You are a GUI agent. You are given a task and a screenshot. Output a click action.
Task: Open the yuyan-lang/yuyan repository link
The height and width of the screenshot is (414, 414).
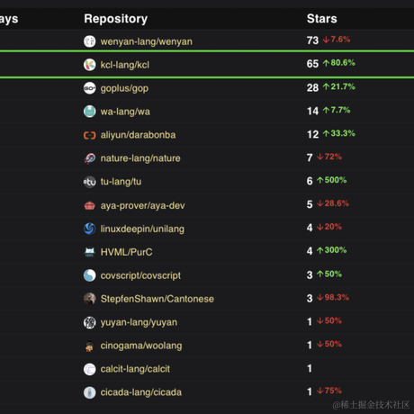coord(139,322)
